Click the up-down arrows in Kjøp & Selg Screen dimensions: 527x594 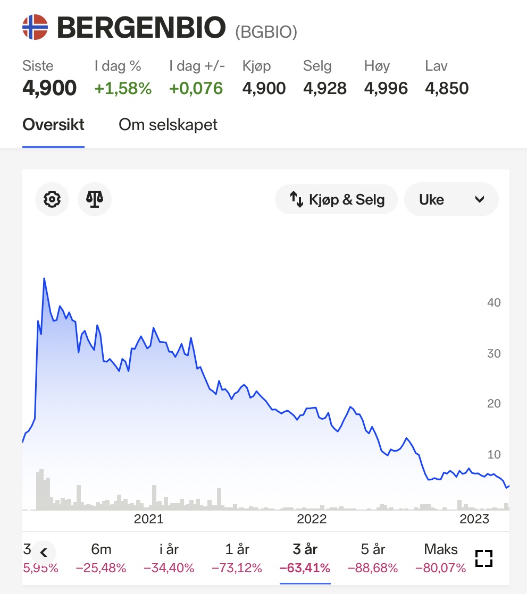[297, 199]
